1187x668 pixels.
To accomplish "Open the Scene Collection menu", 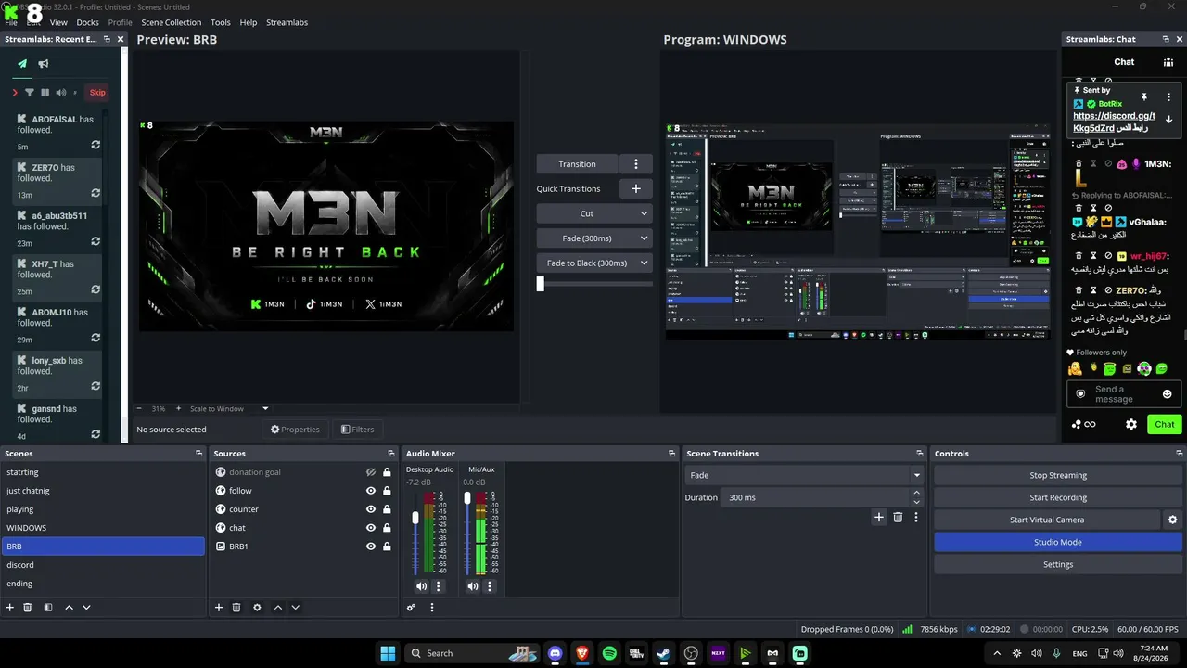I will tap(171, 22).
